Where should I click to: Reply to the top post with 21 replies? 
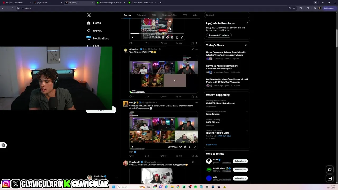132,43
